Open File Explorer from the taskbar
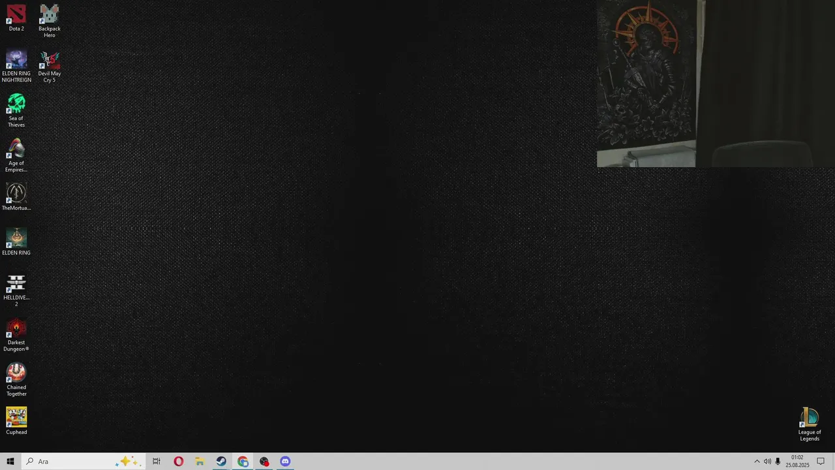Image resolution: width=835 pixels, height=470 pixels. 200,462
